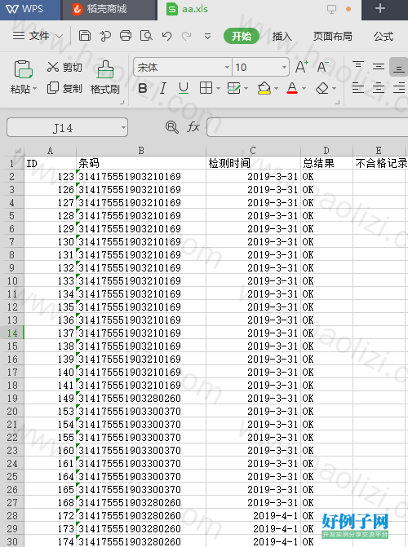Viewport: 408px width, 547px height.
Task: Select cell with ID 149
Action: (x=51, y=398)
